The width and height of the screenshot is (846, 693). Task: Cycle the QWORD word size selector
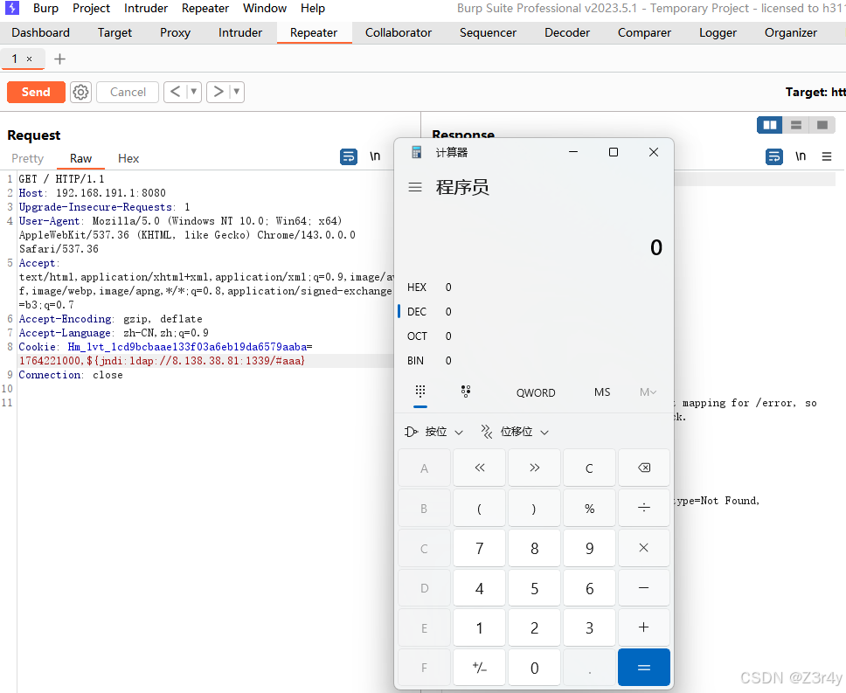coord(536,392)
